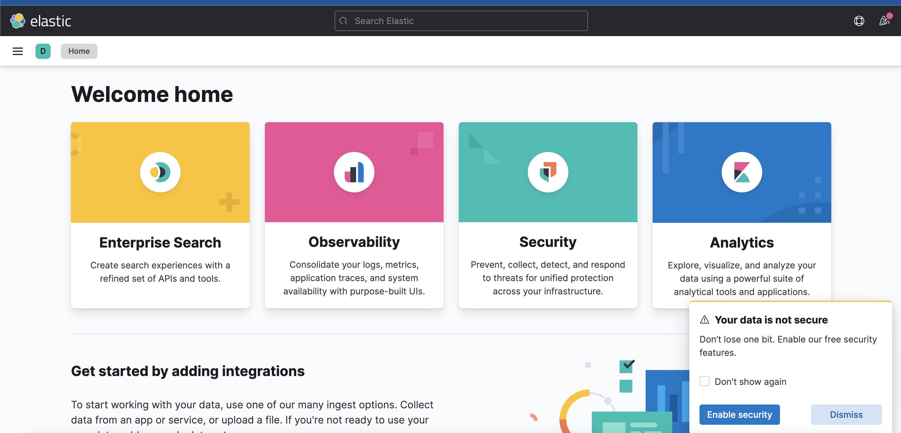Click 'Get started by adding integrations' heading
The image size is (901, 433).
pyautogui.click(x=188, y=371)
